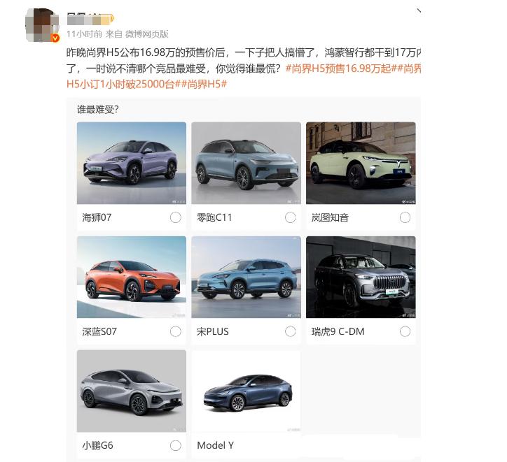The image size is (507, 462).
Task: View the blue Model Y image
Action: click(x=246, y=391)
